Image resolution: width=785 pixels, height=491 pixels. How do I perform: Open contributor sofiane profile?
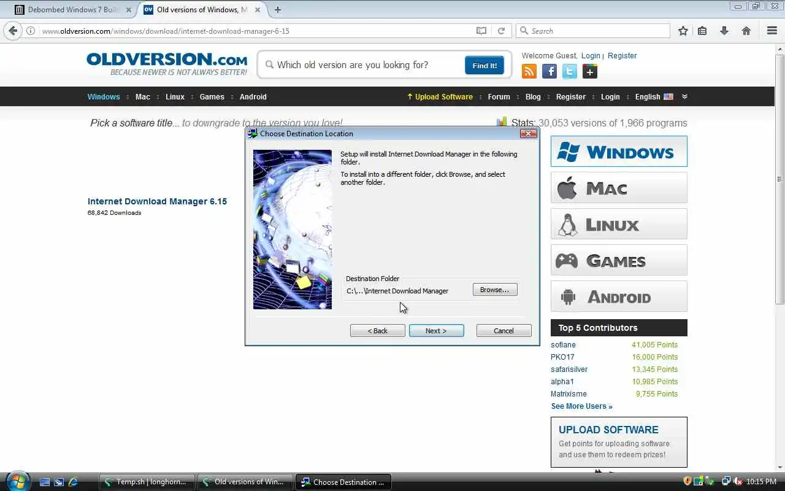563,345
